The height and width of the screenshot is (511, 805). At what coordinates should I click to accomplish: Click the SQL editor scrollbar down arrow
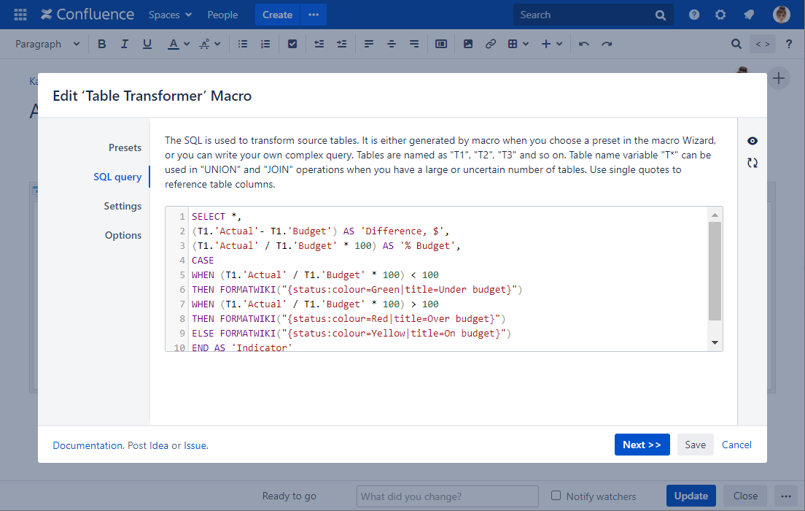point(715,342)
